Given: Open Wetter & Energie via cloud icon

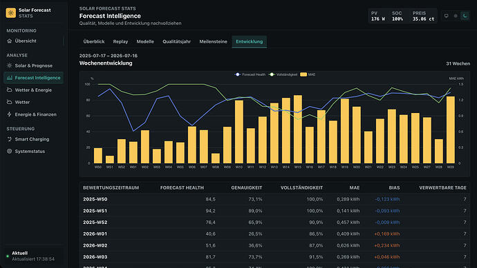Looking at the screenshot, I should (x=10, y=90).
